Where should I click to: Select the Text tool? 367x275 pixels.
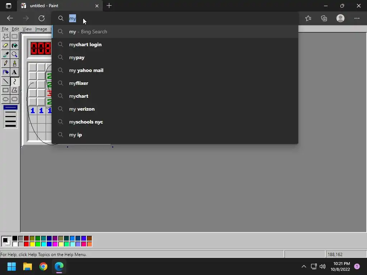click(x=14, y=72)
